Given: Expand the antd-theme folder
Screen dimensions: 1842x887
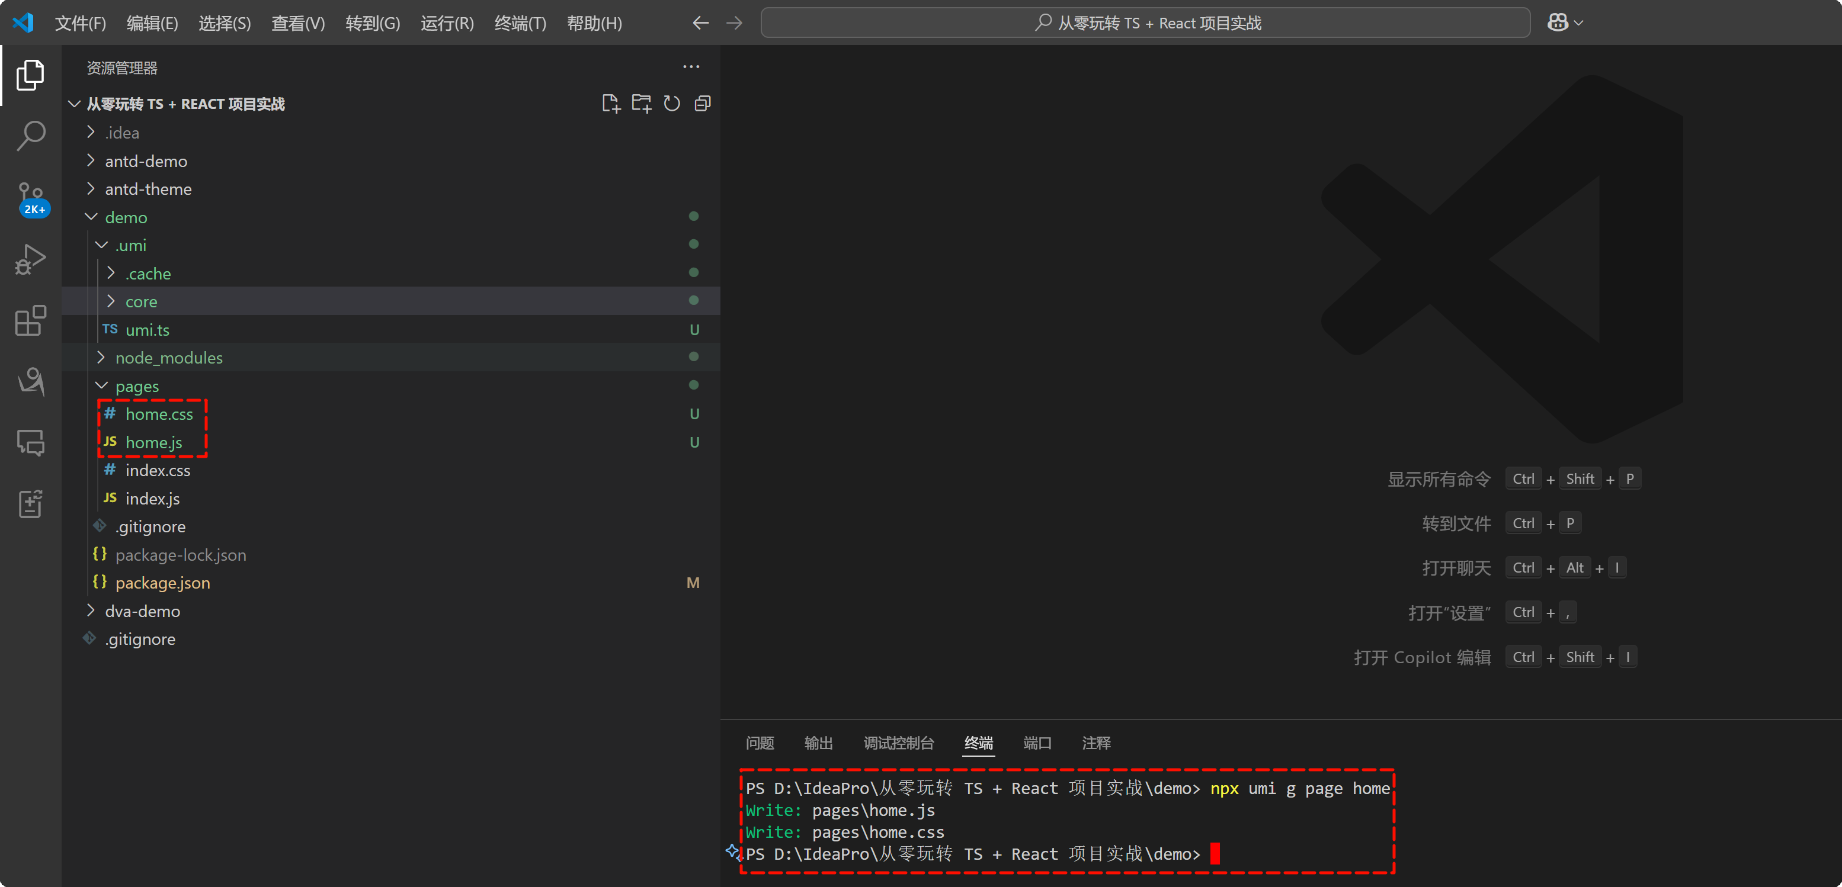Looking at the screenshot, I should (x=391, y=189).
